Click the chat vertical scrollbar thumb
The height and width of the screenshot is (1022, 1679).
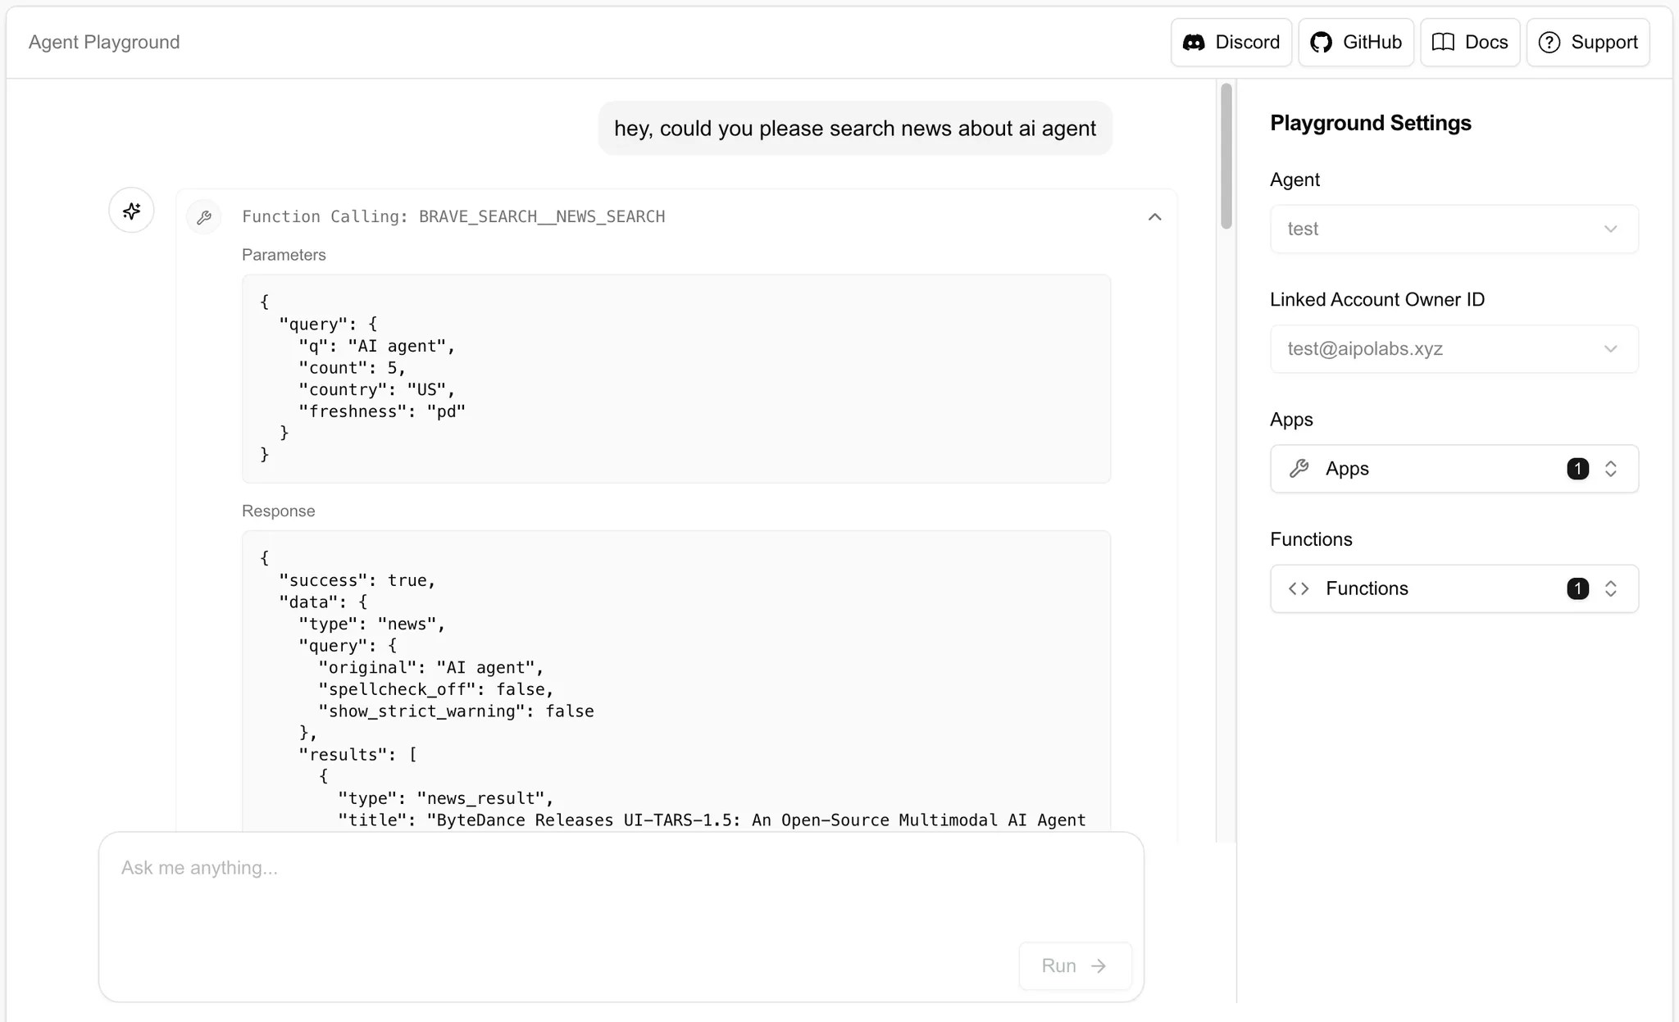coord(1226,156)
